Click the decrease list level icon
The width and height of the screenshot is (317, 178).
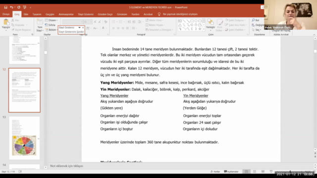129,22
